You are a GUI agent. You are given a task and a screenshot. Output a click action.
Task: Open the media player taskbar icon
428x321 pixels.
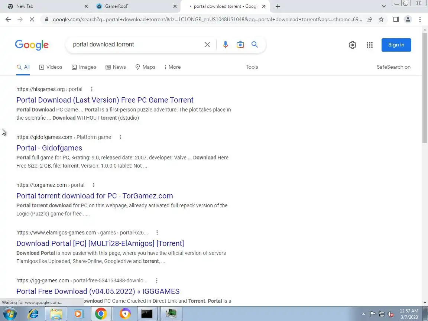[78, 314]
